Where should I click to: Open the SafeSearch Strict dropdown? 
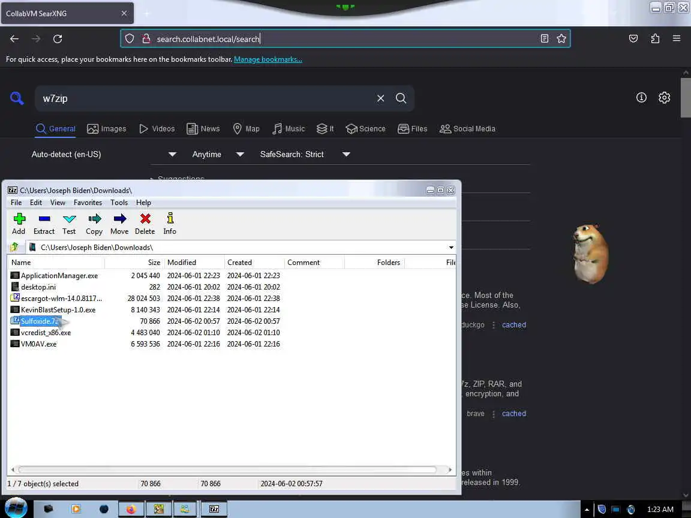click(305, 155)
